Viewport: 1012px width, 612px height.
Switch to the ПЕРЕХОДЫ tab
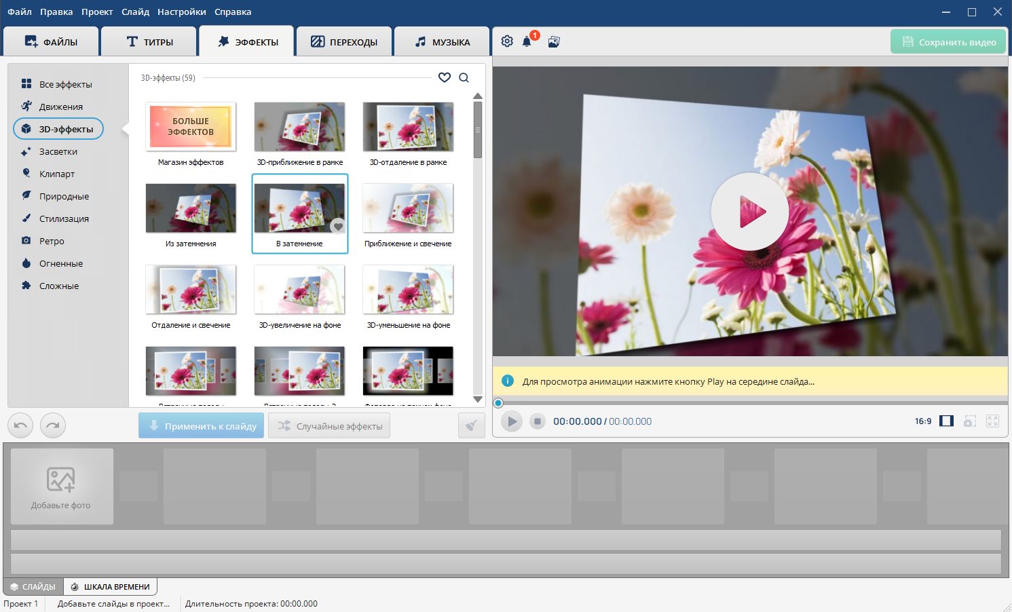tap(344, 42)
